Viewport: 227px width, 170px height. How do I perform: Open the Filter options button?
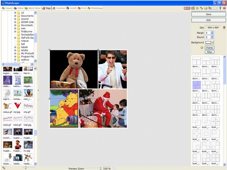pyautogui.click(x=210, y=52)
